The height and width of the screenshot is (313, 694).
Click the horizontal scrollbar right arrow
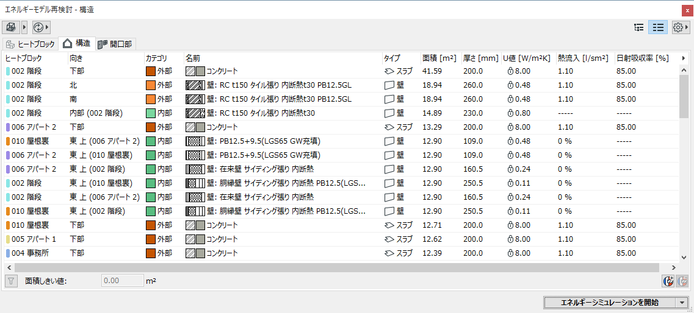click(673, 267)
